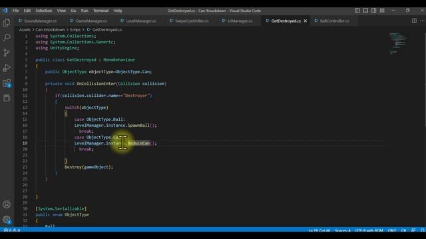
Task: Click SpawnBall method call on line 16
Action: (138, 125)
